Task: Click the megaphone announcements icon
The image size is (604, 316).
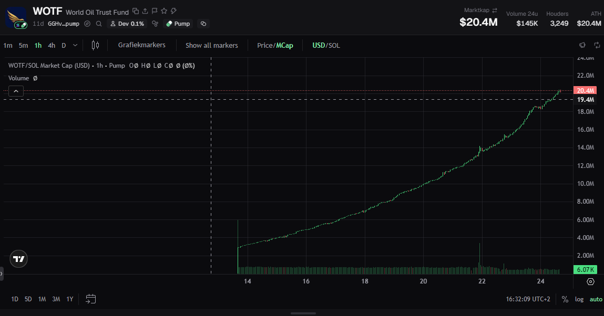Action: pyautogui.click(x=582, y=45)
